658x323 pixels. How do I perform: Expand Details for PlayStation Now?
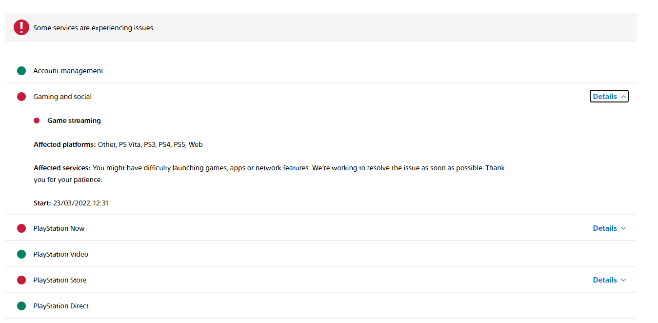point(609,228)
